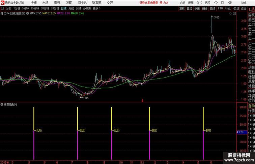Toggle the left sidebar panel icon beside 分时
The width and height of the screenshot is (255, 164).
pyautogui.click(x=2, y=8)
